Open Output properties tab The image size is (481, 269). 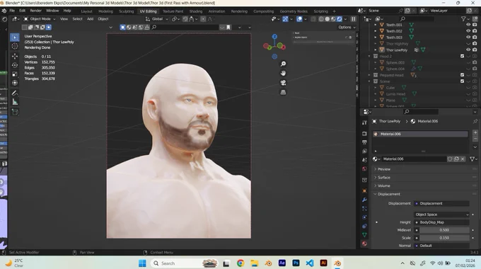364,142
